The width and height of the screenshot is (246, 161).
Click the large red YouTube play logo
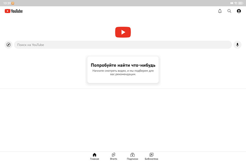pyautogui.click(x=123, y=32)
